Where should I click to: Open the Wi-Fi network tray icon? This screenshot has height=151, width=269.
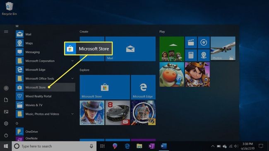231,146
